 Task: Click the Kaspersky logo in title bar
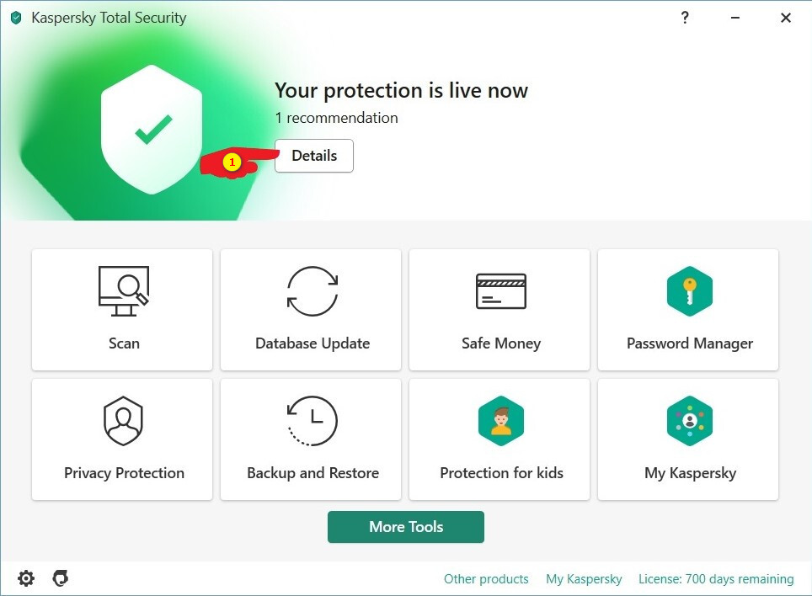(x=16, y=18)
